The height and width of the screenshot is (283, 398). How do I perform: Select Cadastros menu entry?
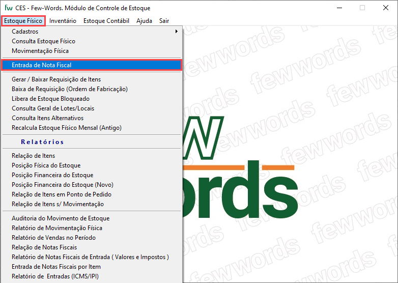92,32
